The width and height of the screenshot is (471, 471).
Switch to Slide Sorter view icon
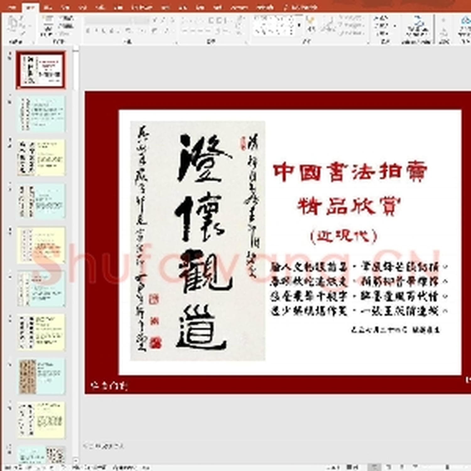388,467
